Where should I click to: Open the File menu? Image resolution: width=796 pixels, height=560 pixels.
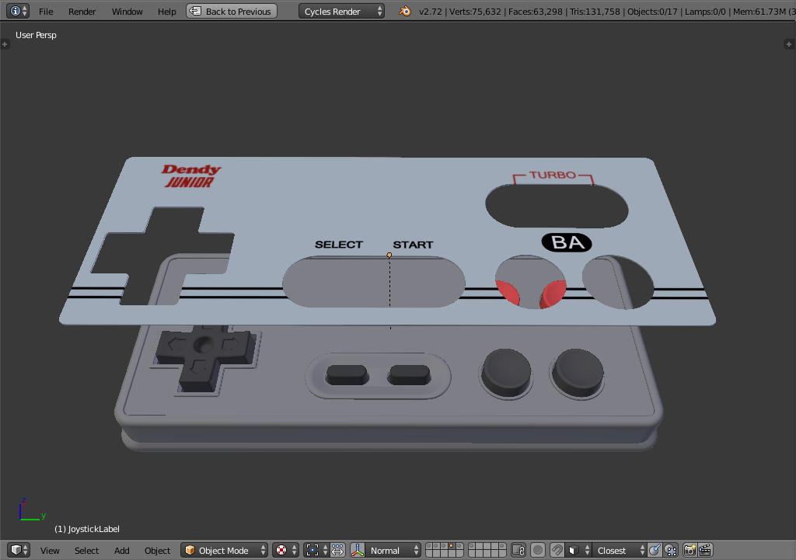[46, 11]
